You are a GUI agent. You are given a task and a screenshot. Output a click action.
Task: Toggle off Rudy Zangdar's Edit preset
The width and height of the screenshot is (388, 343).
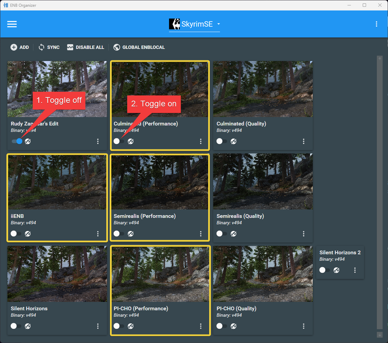pos(17,141)
